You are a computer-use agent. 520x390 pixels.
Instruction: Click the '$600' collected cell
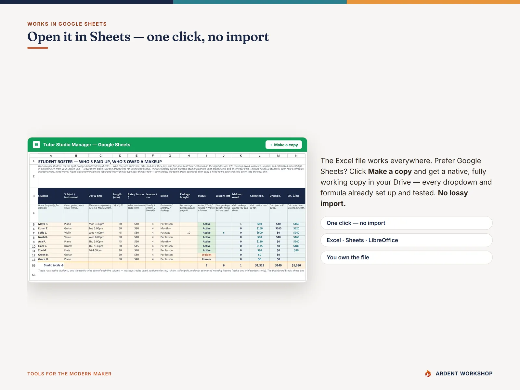[x=259, y=233]
